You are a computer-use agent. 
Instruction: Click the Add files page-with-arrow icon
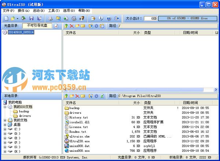pyautogui.click(x=93, y=18)
